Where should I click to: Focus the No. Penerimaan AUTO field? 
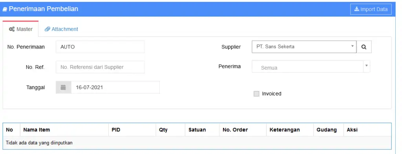[100, 47]
